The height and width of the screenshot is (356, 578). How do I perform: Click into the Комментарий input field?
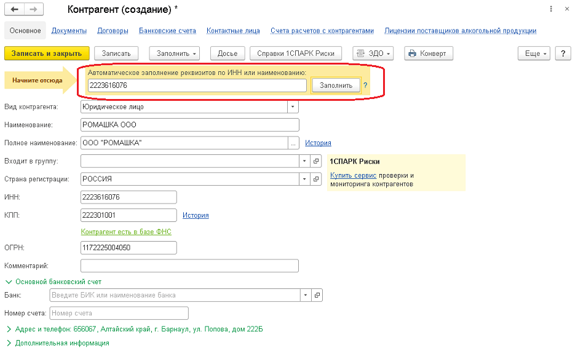(189, 266)
